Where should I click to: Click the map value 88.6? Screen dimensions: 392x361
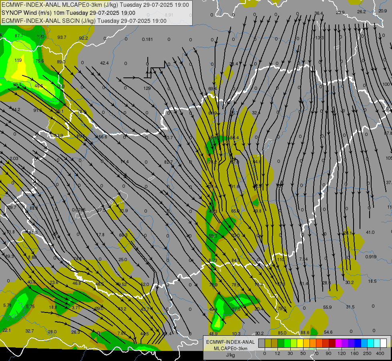point(305,333)
